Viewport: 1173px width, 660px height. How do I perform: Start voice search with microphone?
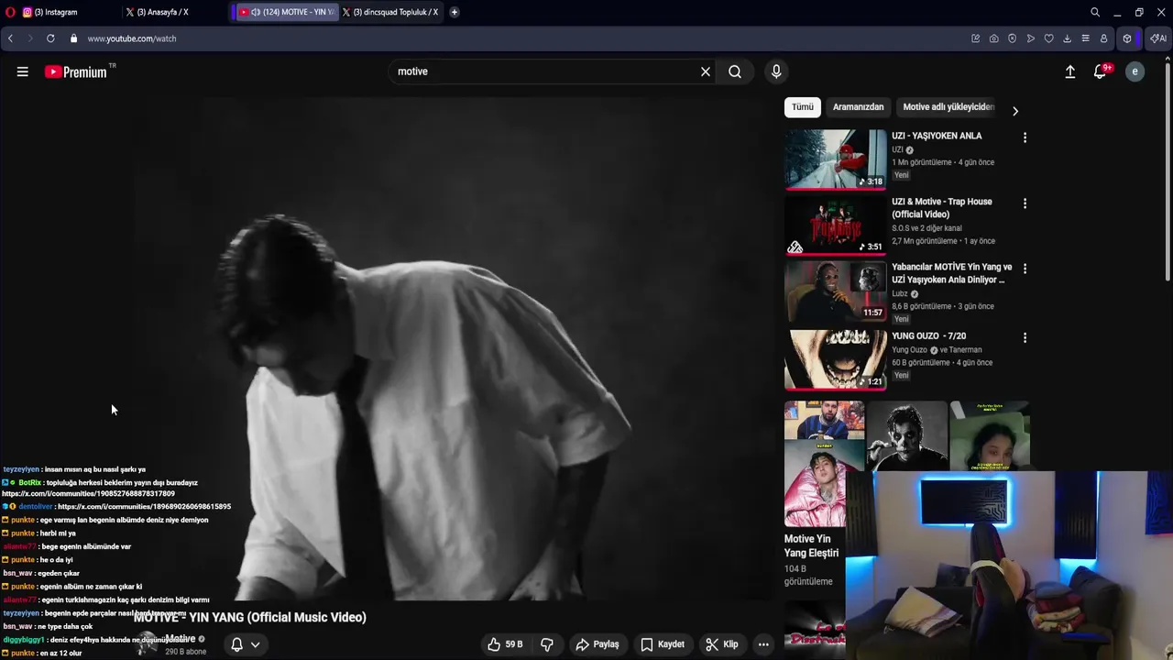click(776, 71)
